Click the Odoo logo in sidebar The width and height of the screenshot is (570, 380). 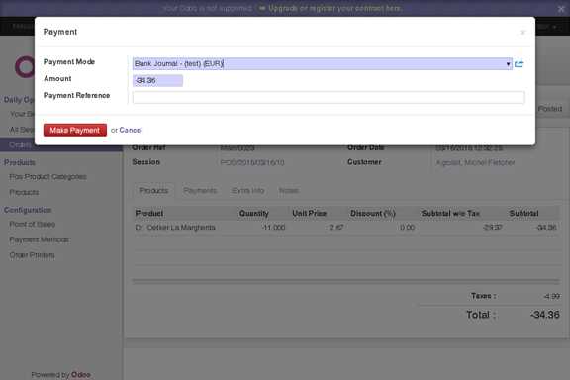click(x=25, y=67)
